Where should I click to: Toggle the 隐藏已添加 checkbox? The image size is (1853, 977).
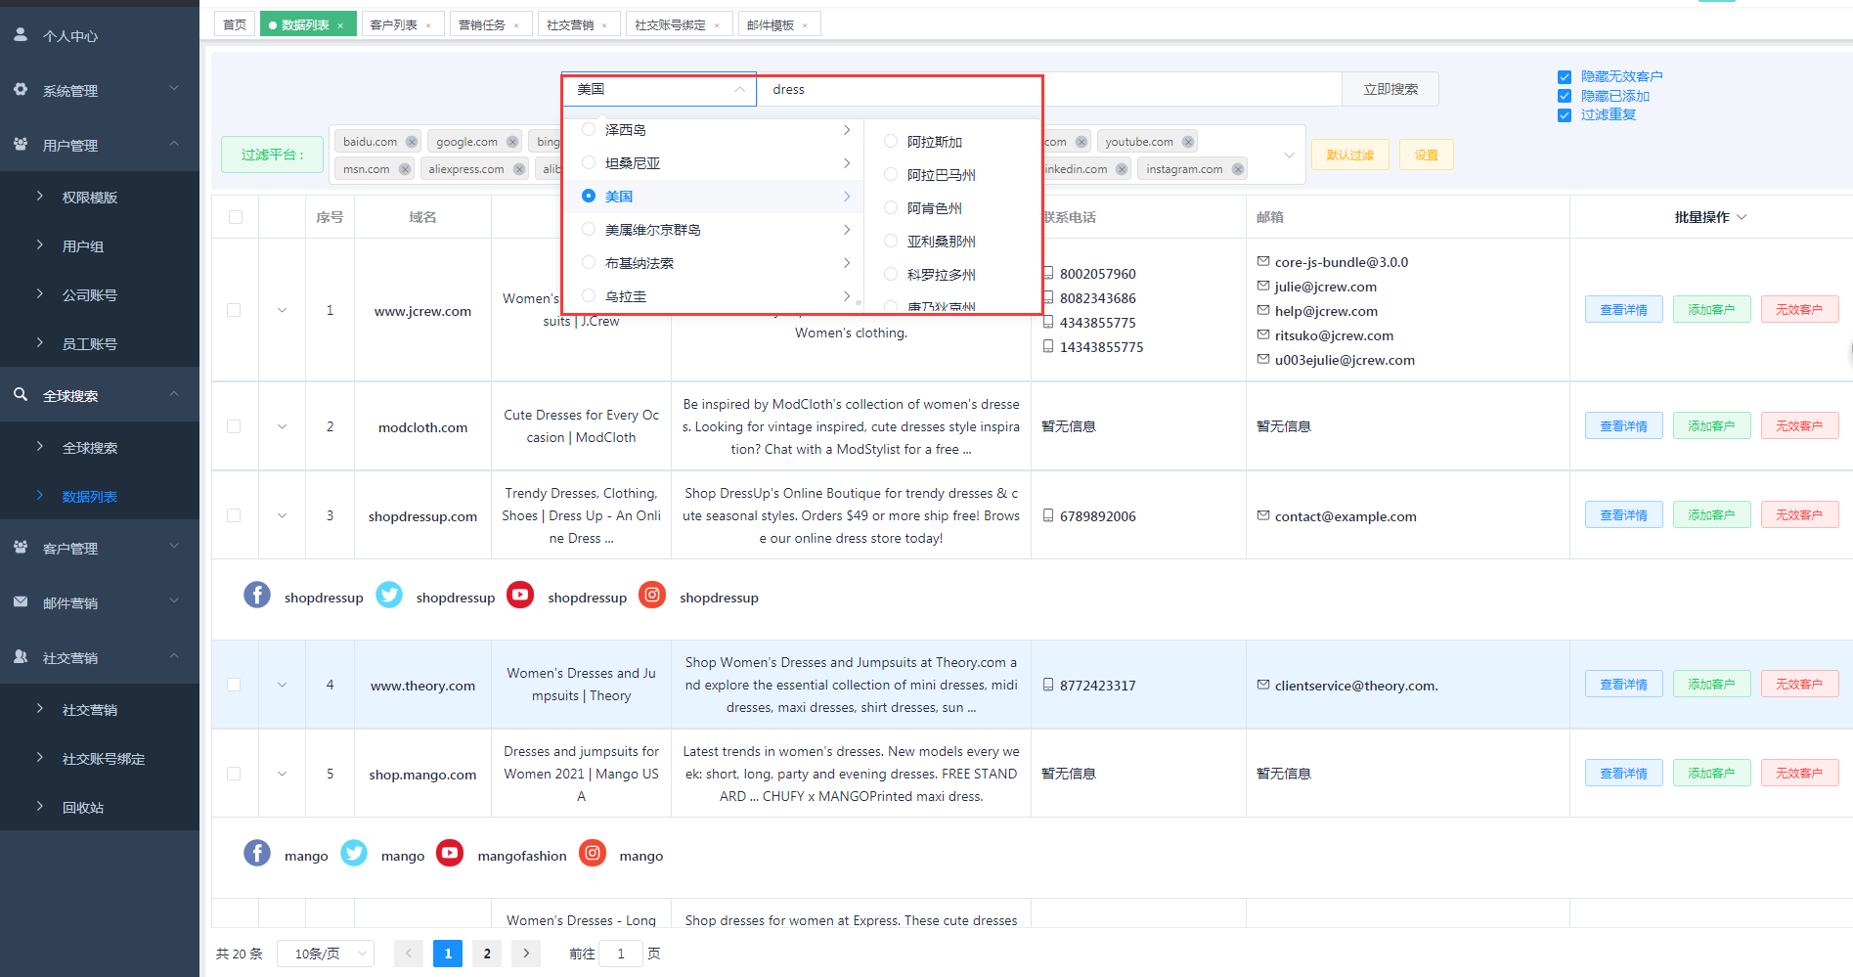[x=1565, y=96]
